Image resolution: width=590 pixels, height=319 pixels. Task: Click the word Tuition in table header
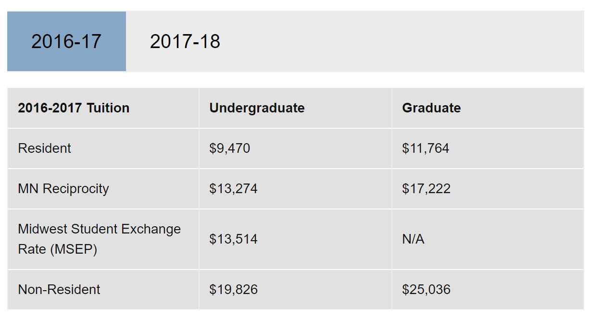point(108,108)
